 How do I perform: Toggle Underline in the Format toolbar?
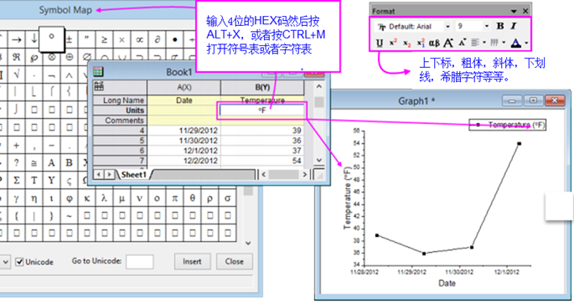[380, 44]
